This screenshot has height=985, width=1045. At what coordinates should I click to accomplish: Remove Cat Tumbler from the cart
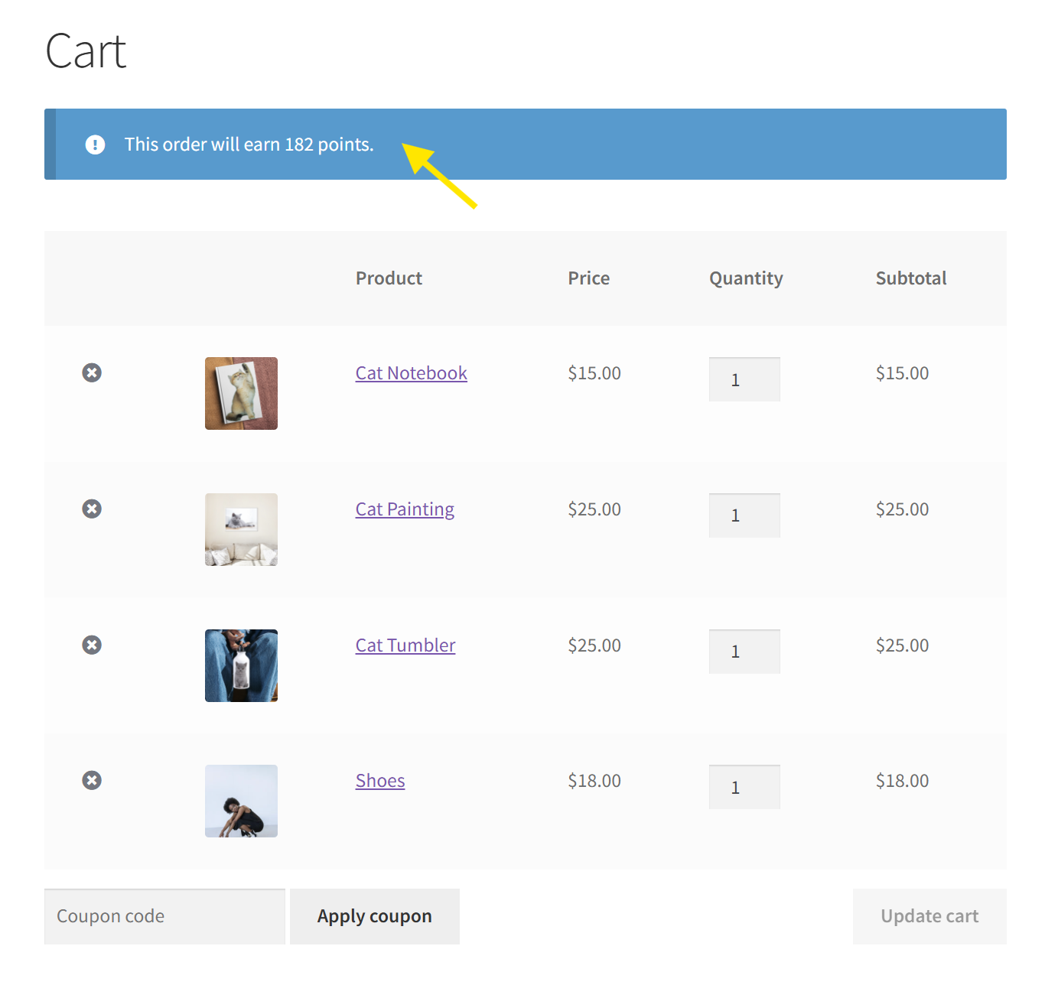(92, 645)
